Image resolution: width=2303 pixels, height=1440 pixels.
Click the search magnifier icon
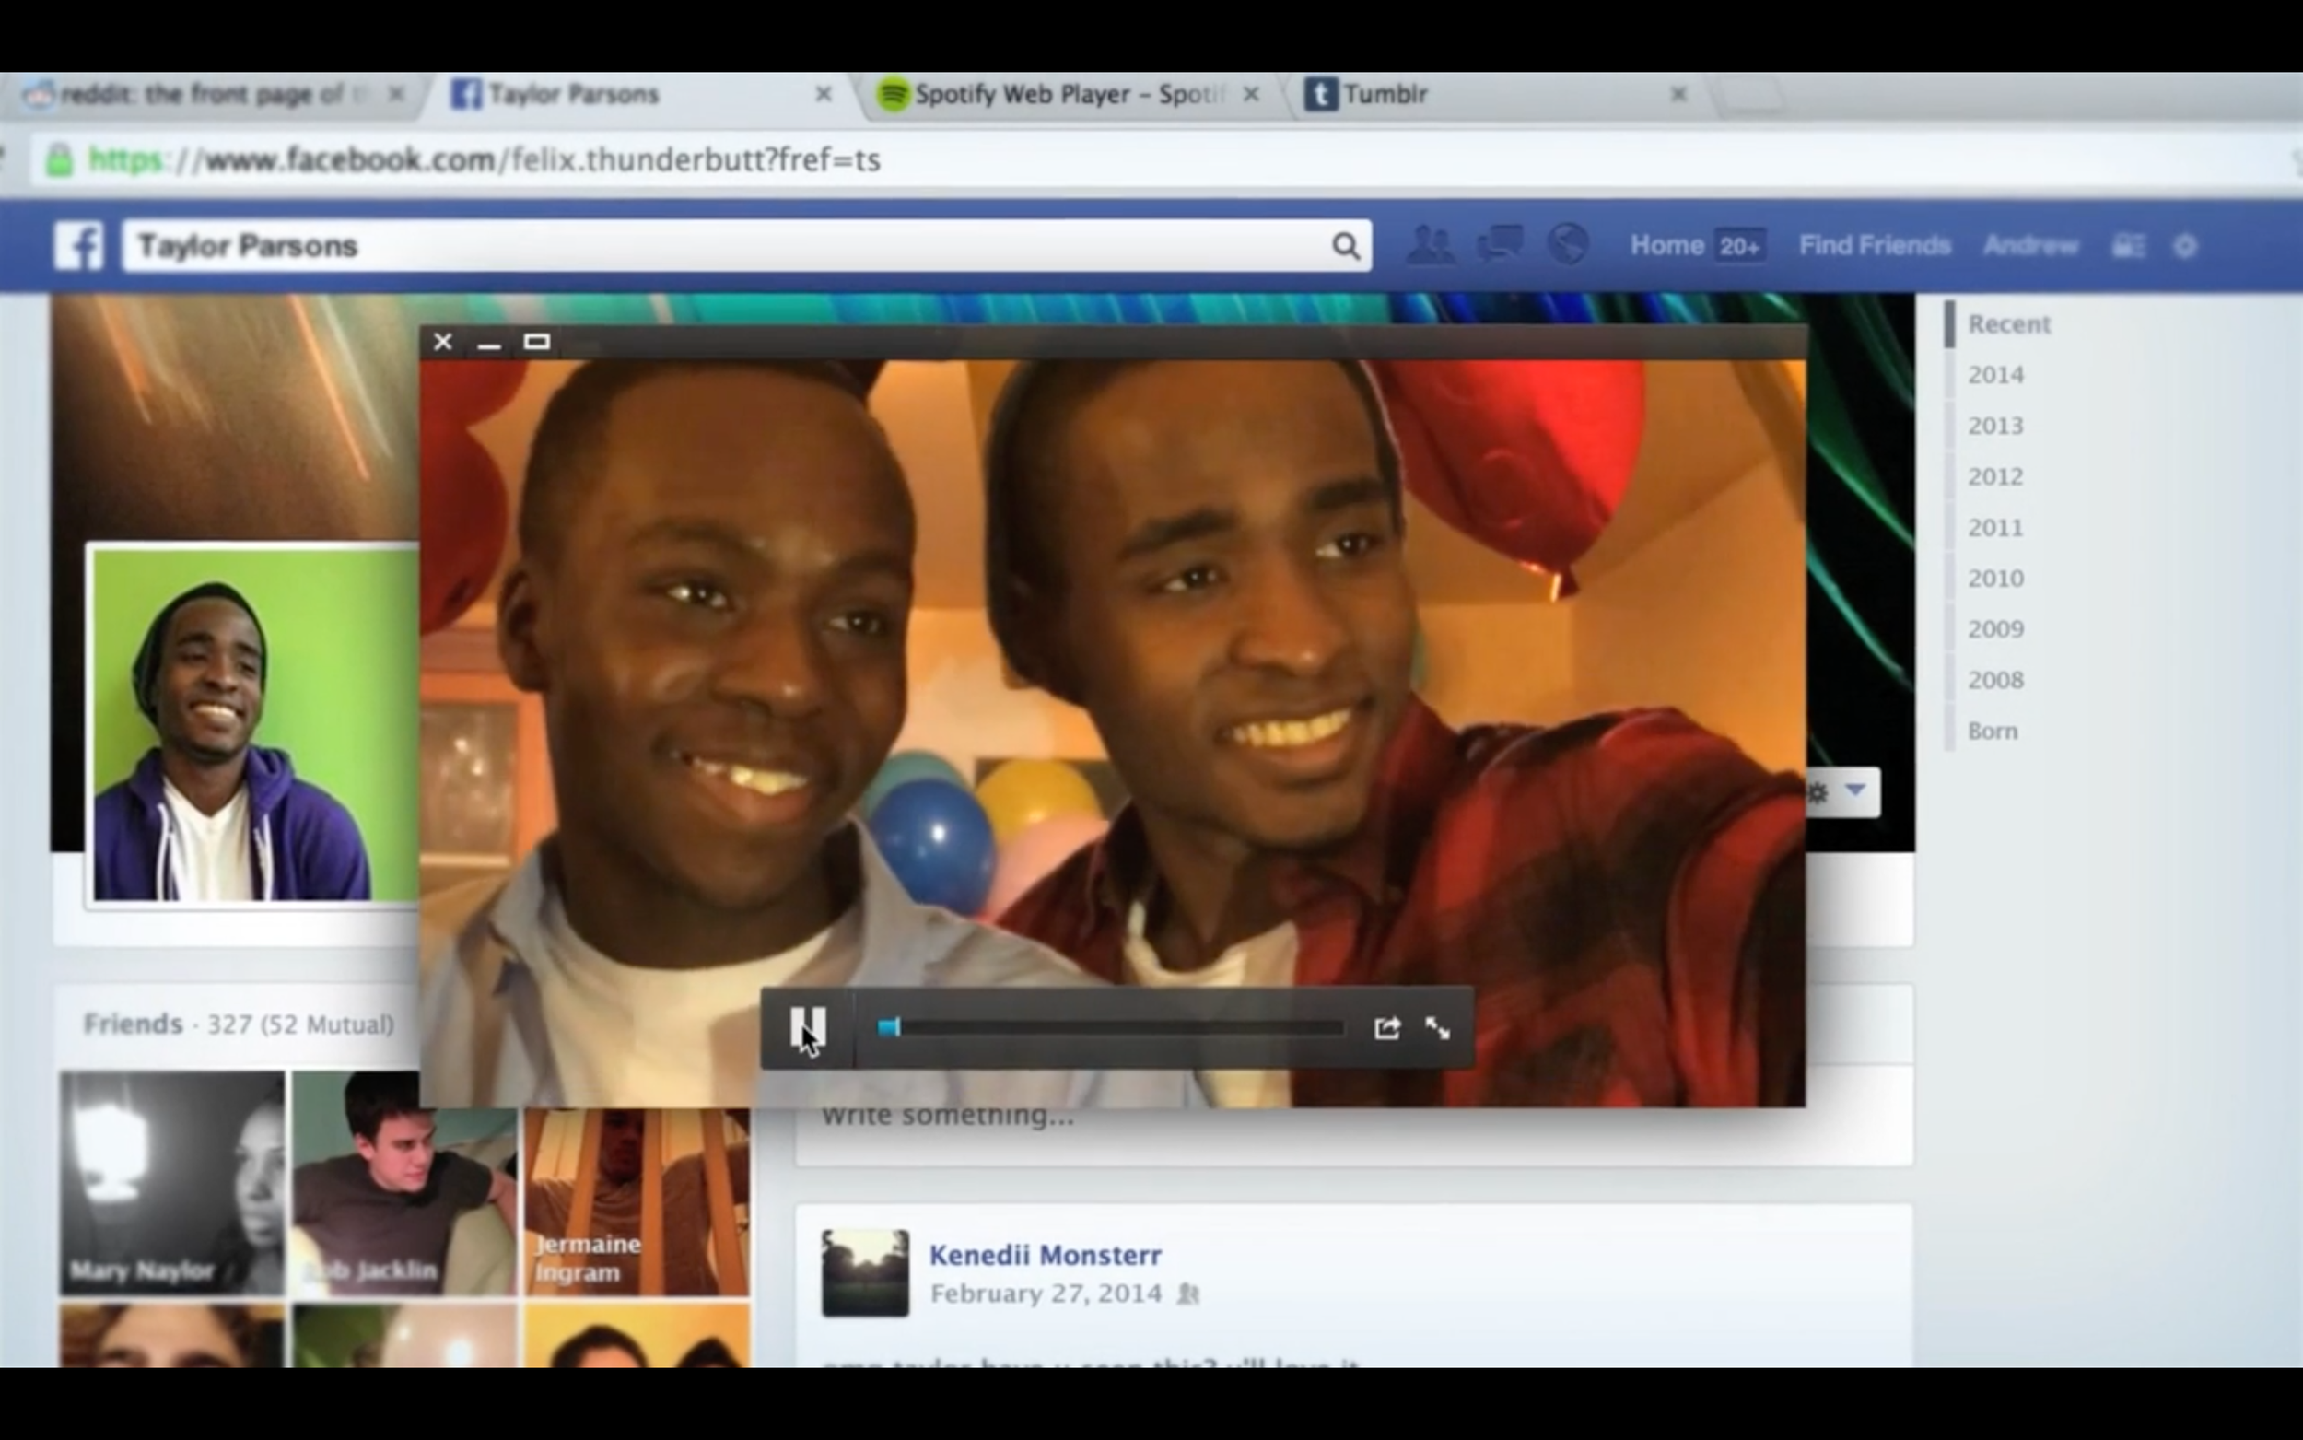tap(1344, 246)
